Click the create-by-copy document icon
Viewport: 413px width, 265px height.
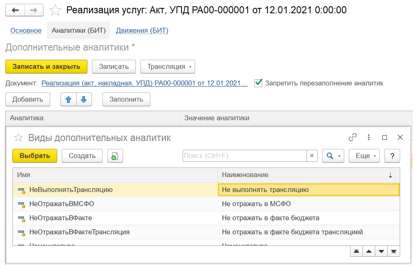(x=115, y=156)
